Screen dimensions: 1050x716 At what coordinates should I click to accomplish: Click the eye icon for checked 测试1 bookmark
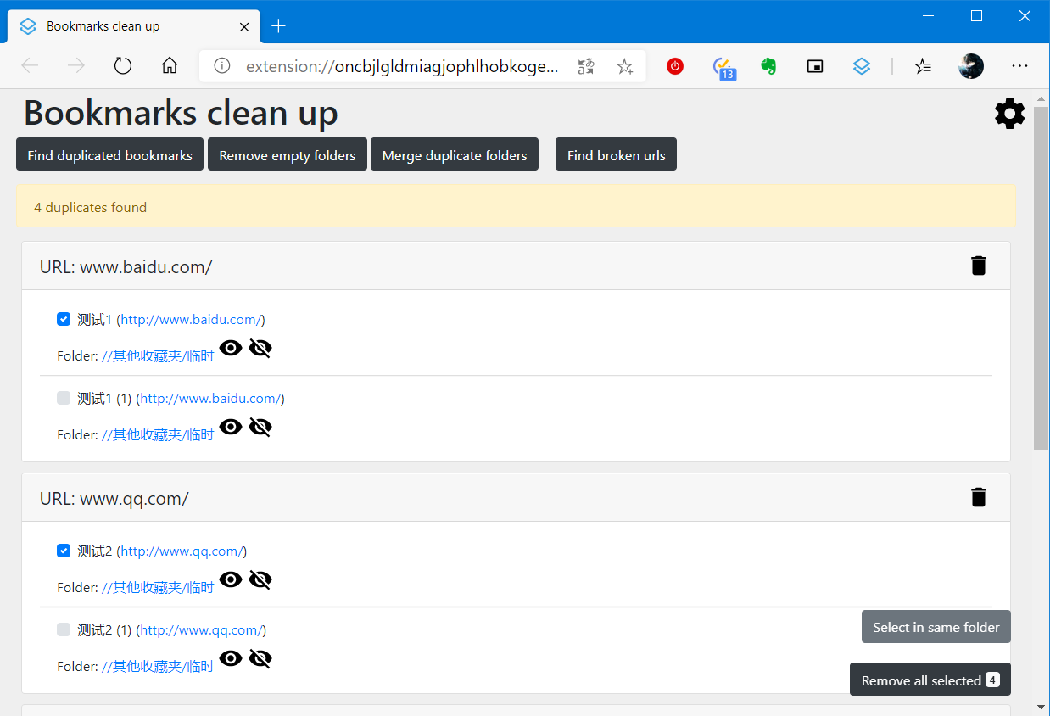[x=231, y=348]
